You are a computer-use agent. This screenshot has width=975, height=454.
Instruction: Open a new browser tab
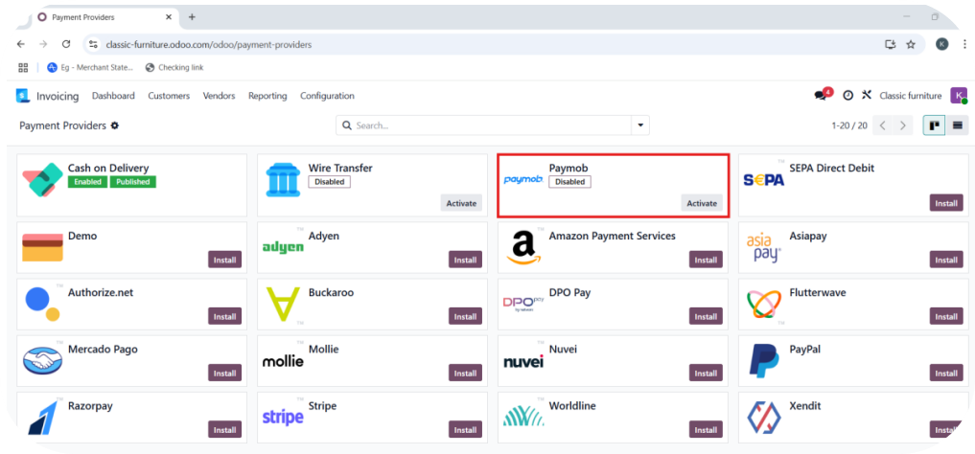[x=192, y=17]
